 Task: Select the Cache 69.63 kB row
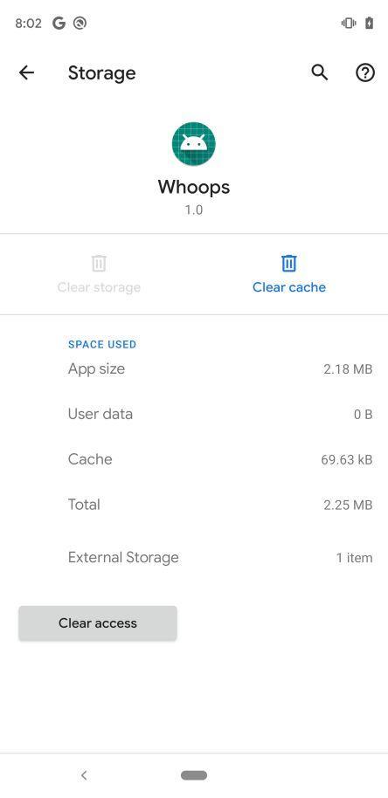pyautogui.click(x=220, y=459)
